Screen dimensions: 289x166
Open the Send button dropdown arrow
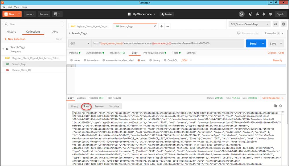click(263, 43)
